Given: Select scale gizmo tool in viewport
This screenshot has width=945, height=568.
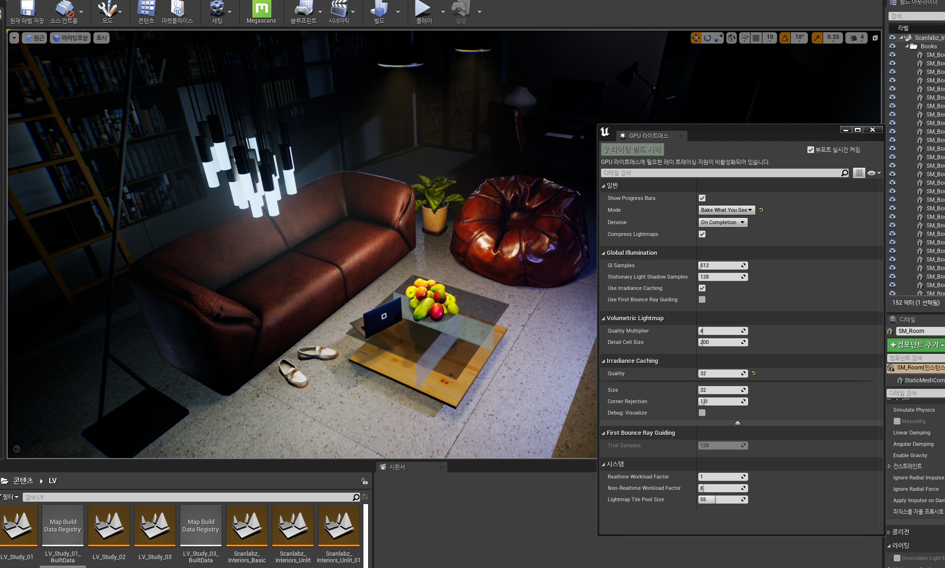Looking at the screenshot, I should 719,38.
